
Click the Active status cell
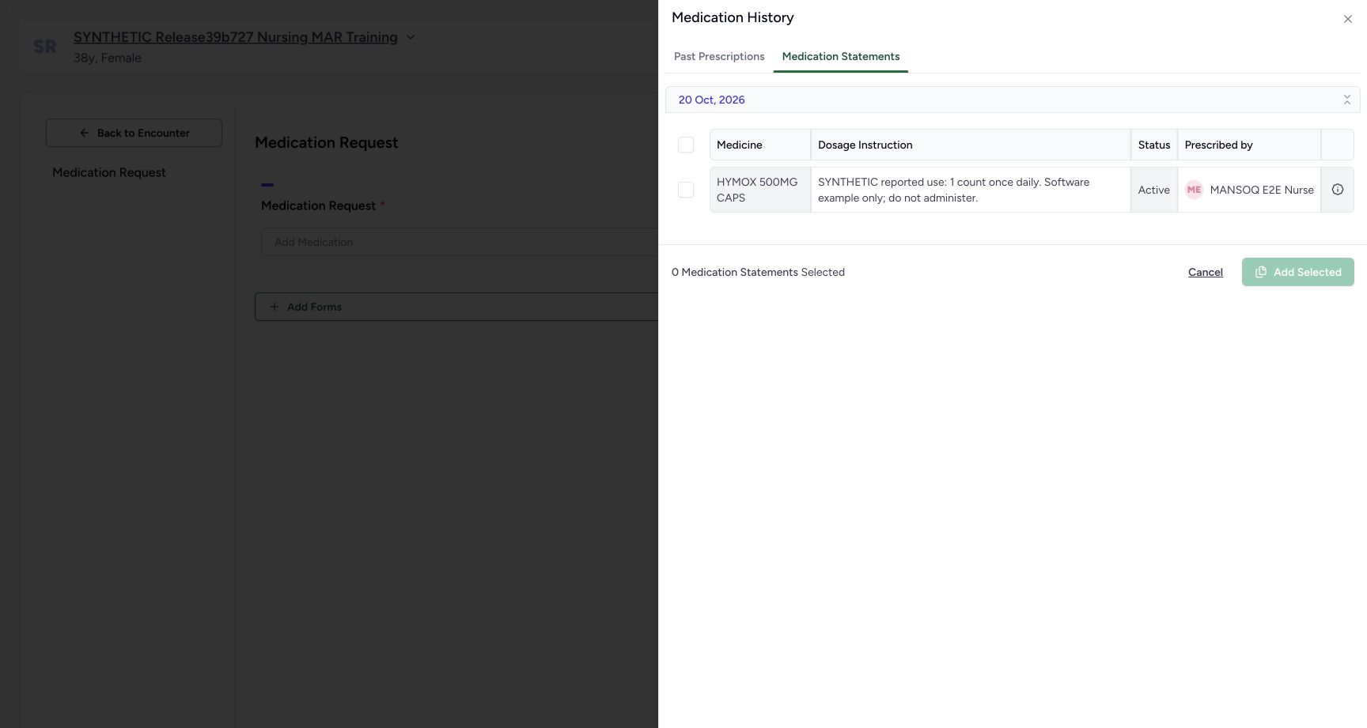click(1154, 190)
